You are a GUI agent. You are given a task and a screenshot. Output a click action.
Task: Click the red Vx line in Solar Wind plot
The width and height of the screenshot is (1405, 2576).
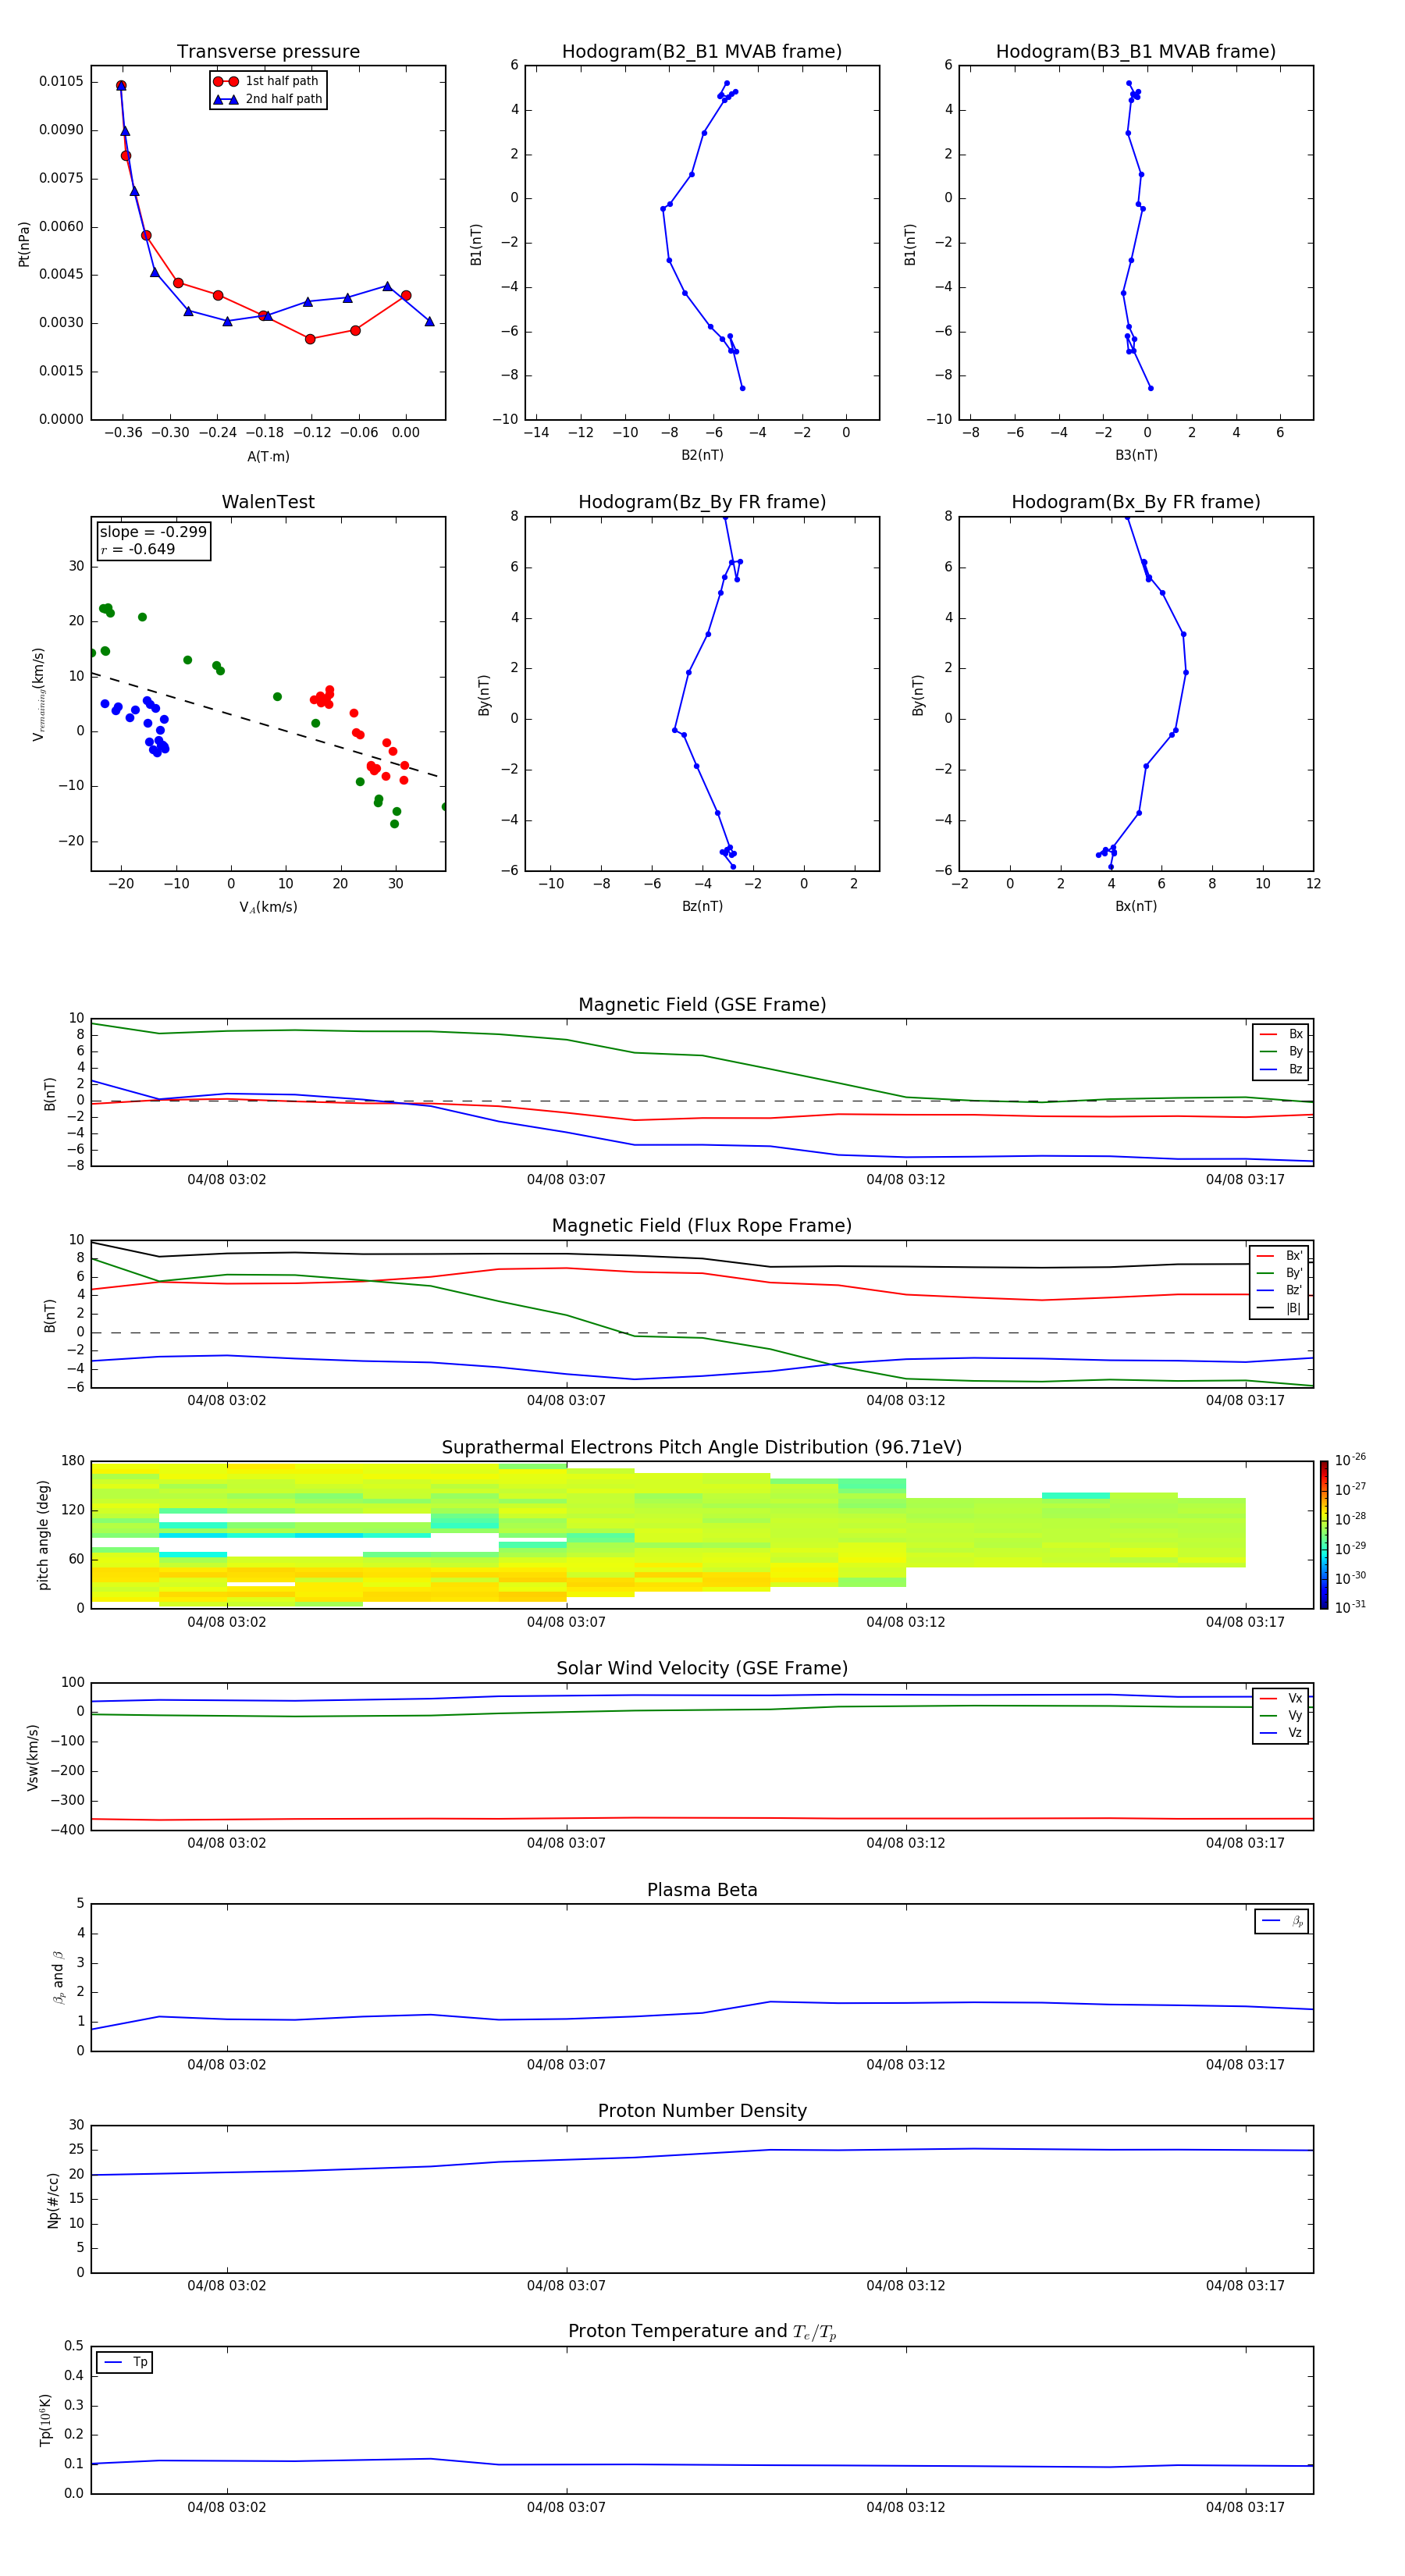[x=702, y=1818]
